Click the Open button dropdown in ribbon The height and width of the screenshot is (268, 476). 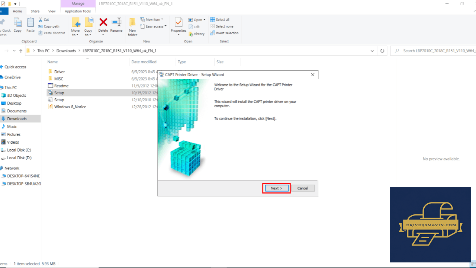tap(197, 20)
